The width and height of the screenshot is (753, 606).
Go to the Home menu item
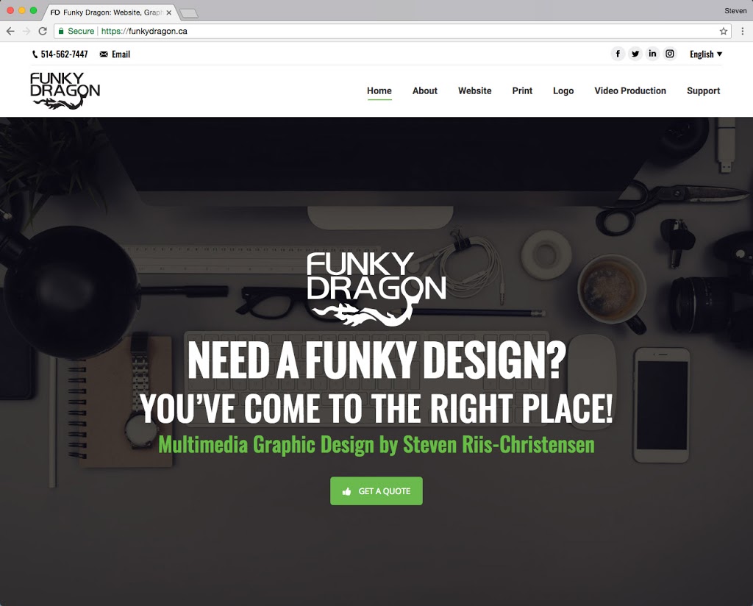pos(379,90)
